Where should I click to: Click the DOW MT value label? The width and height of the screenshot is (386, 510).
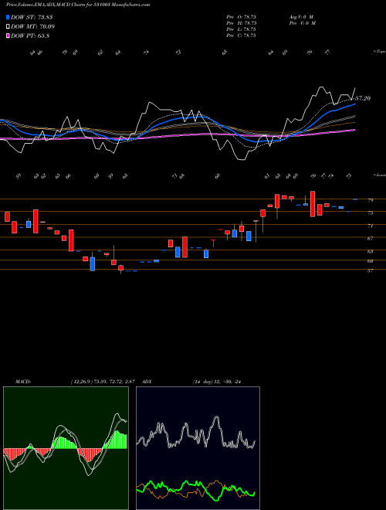pos(33,27)
